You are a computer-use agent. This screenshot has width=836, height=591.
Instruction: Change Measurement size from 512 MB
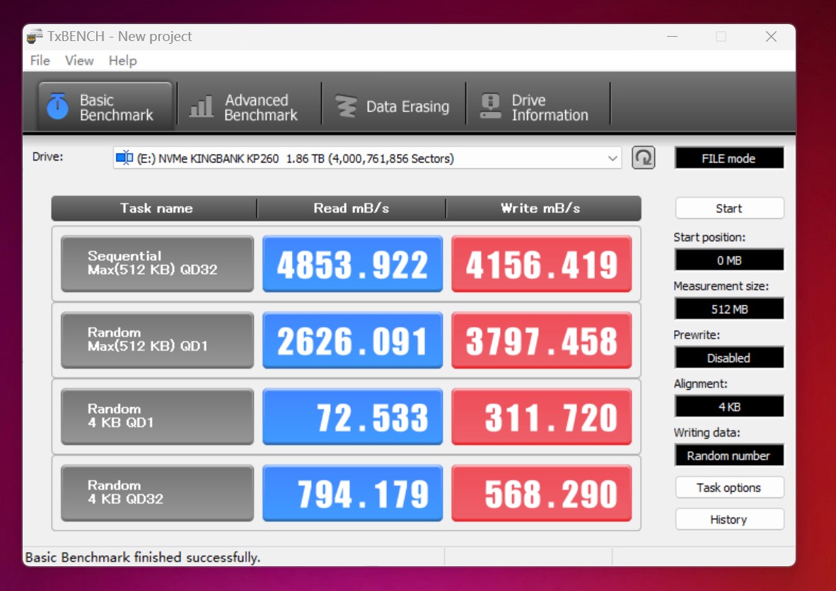coord(729,308)
